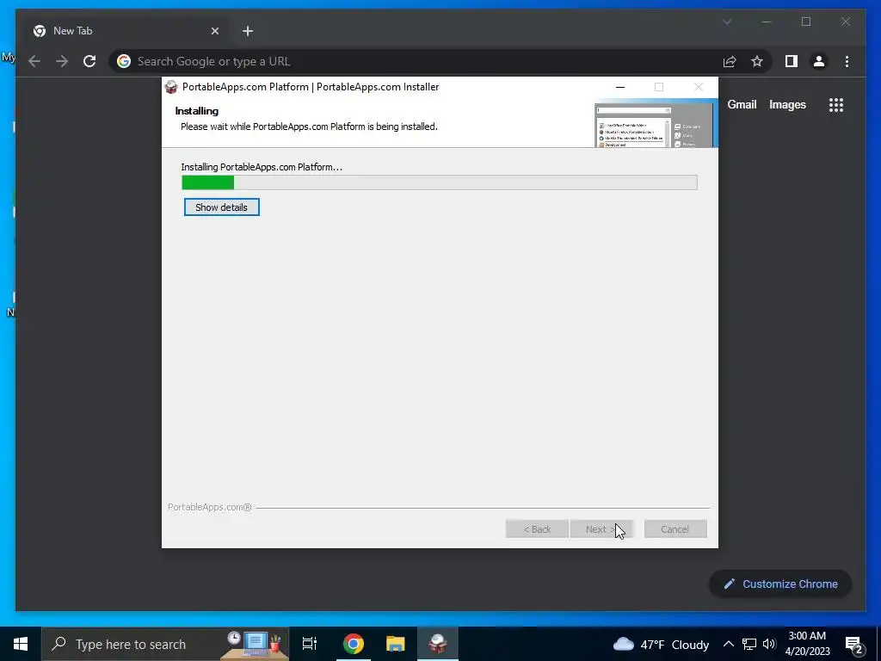Open the volume tray icon
The width and height of the screenshot is (881, 661).
click(x=769, y=644)
